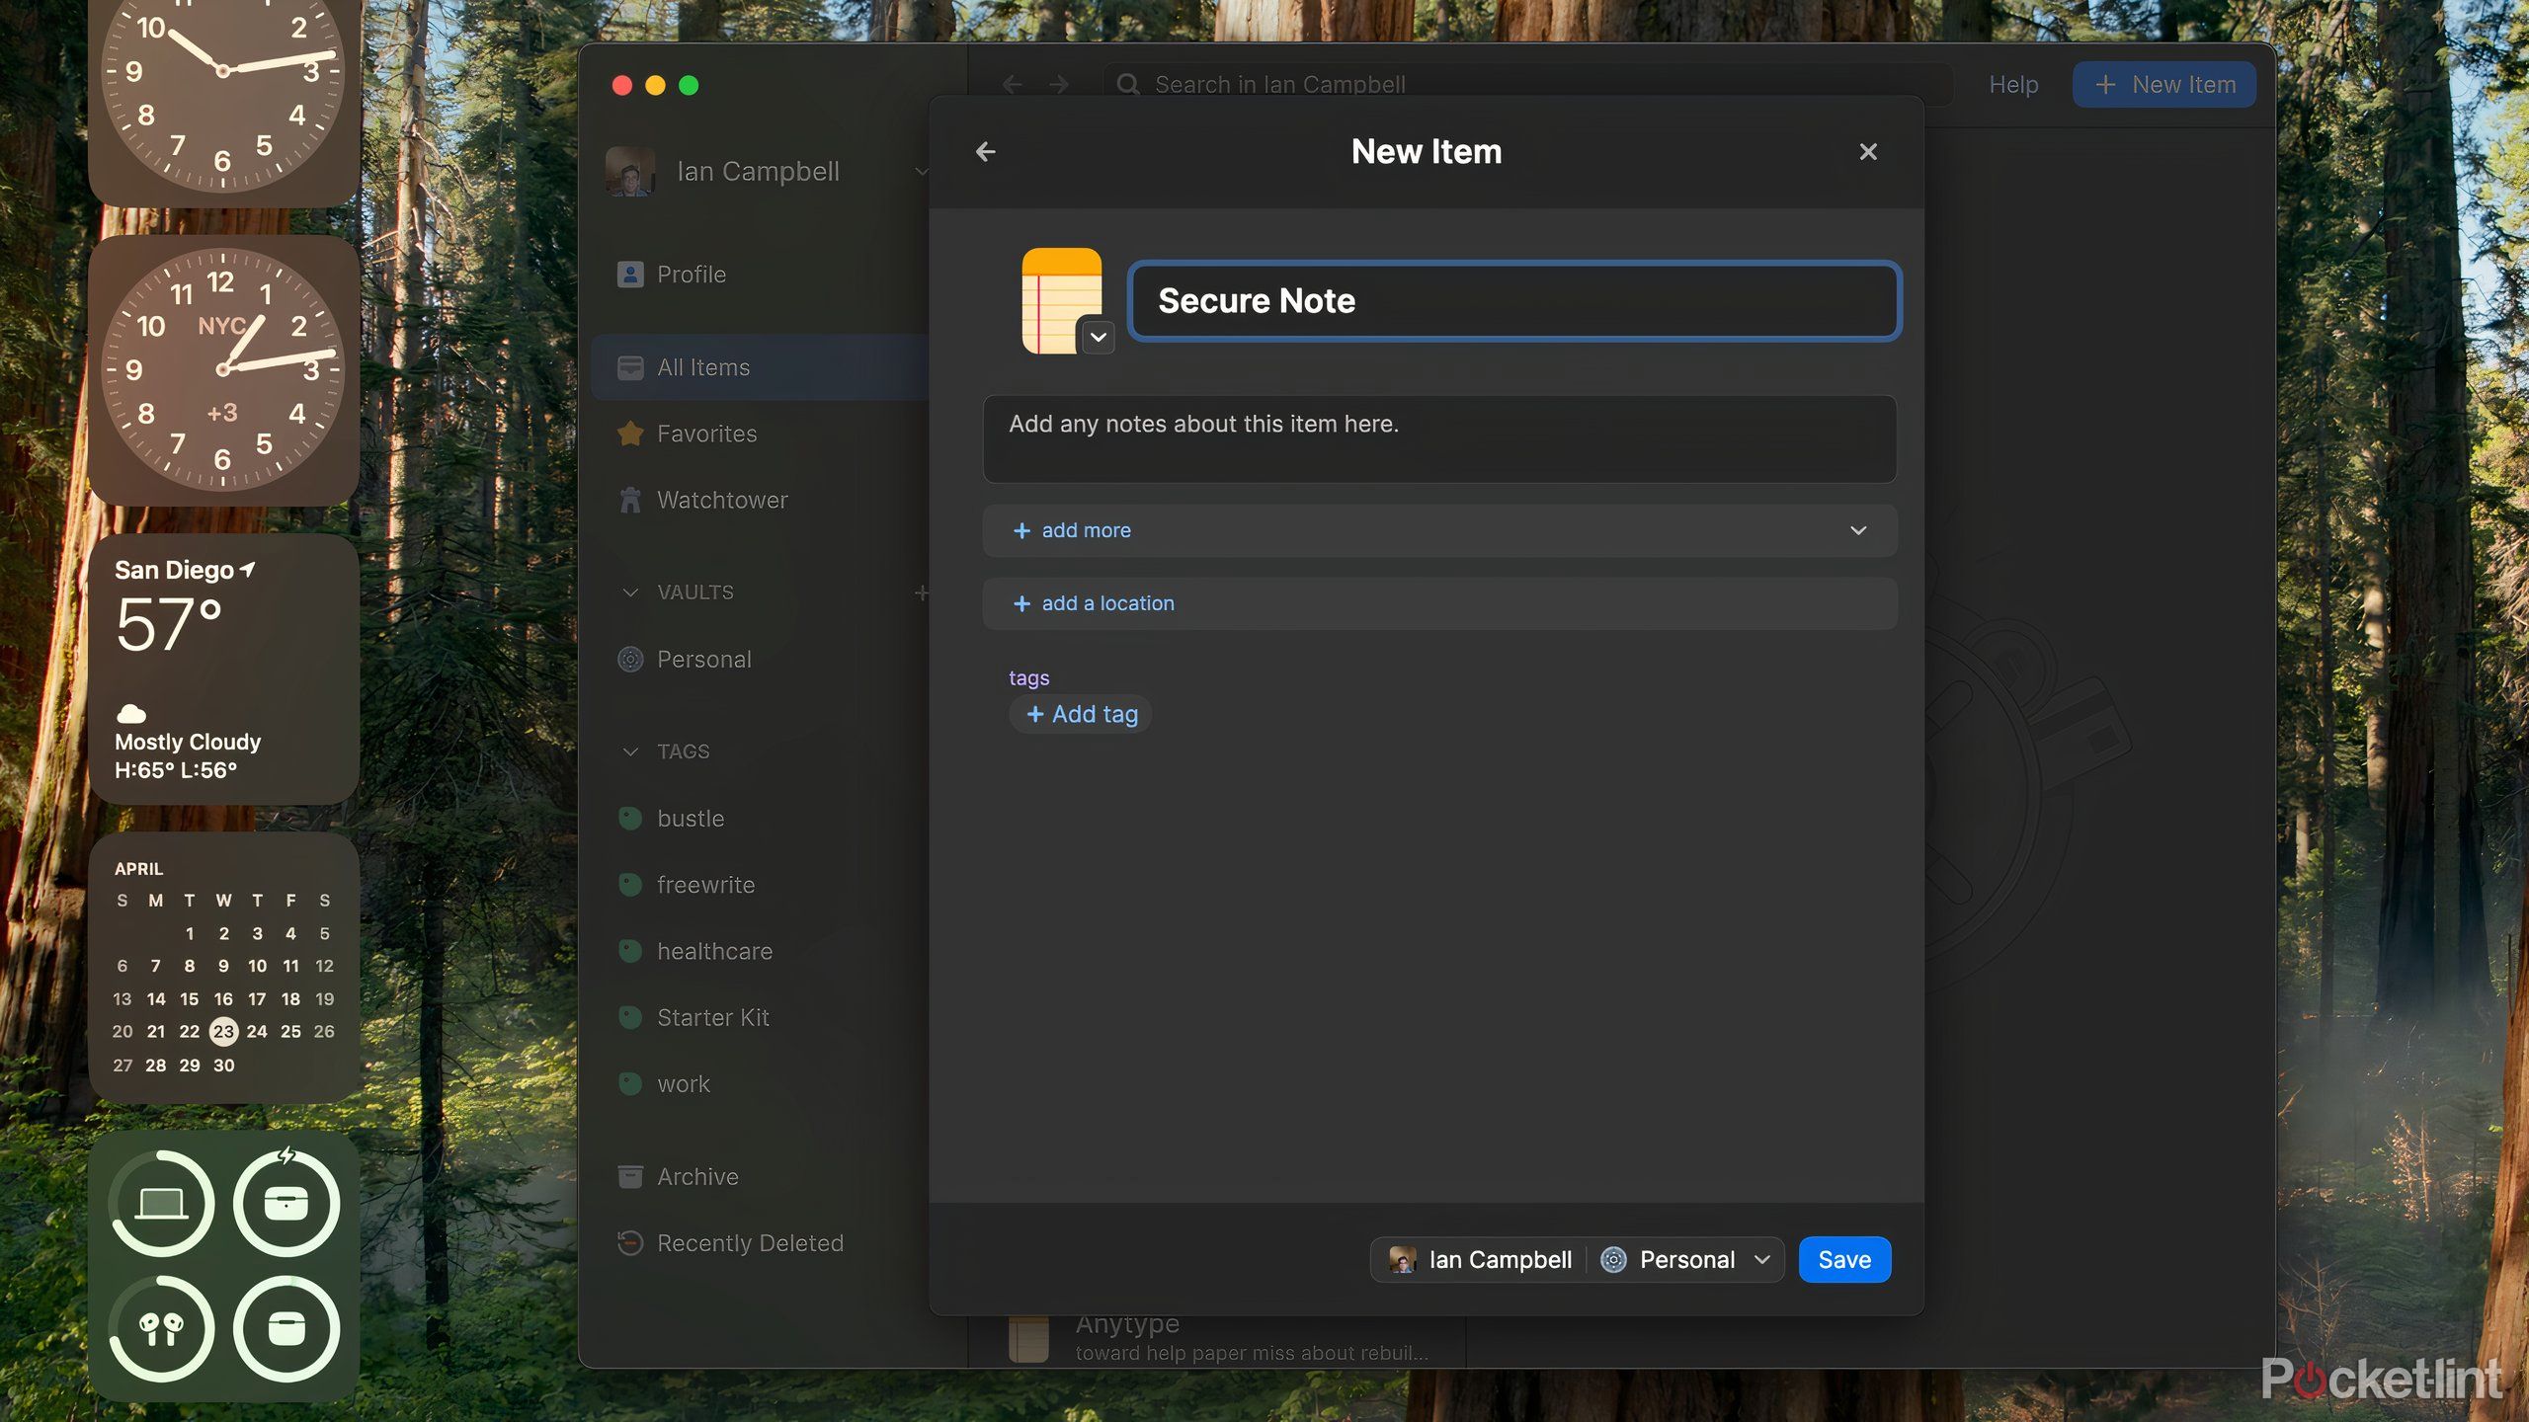2529x1422 pixels.
Task: Expand the add more chevron dropdown
Action: click(x=1857, y=530)
